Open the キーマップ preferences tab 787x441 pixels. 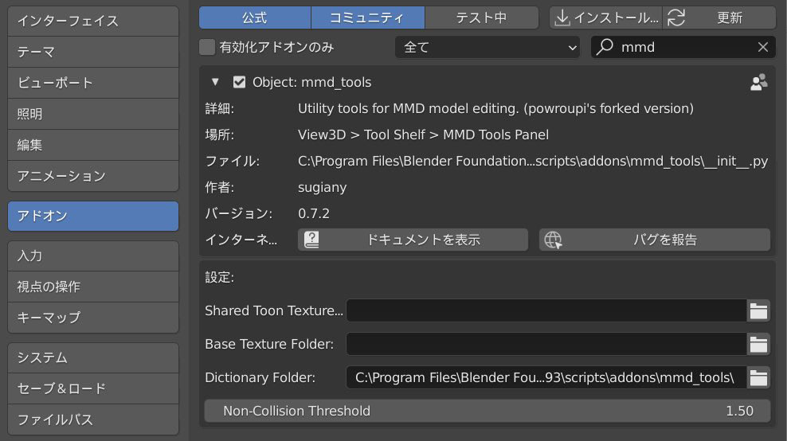pyautogui.click(x=93, y=318)
